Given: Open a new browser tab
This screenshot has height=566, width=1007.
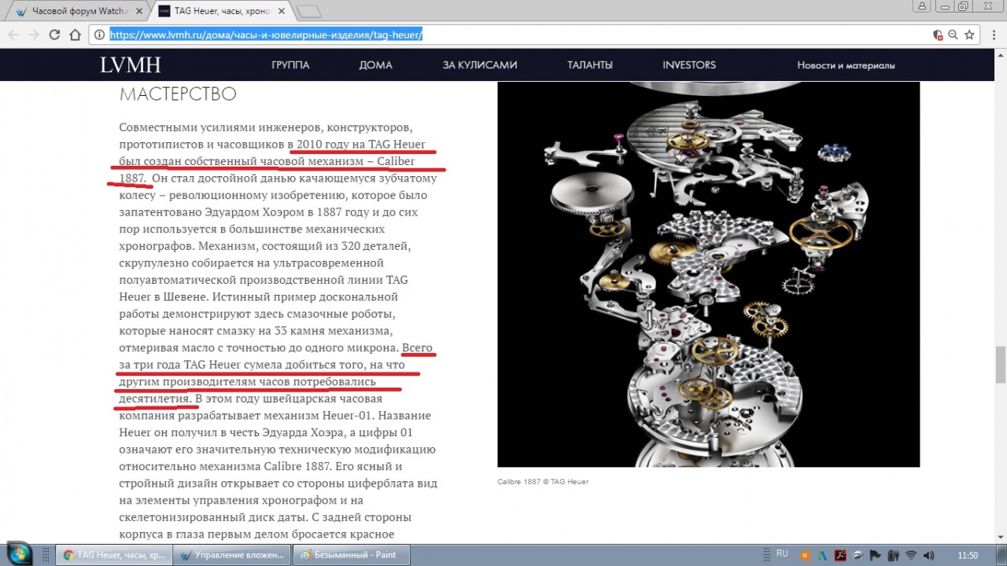Looking at the screenshot, I should point(308,11).
